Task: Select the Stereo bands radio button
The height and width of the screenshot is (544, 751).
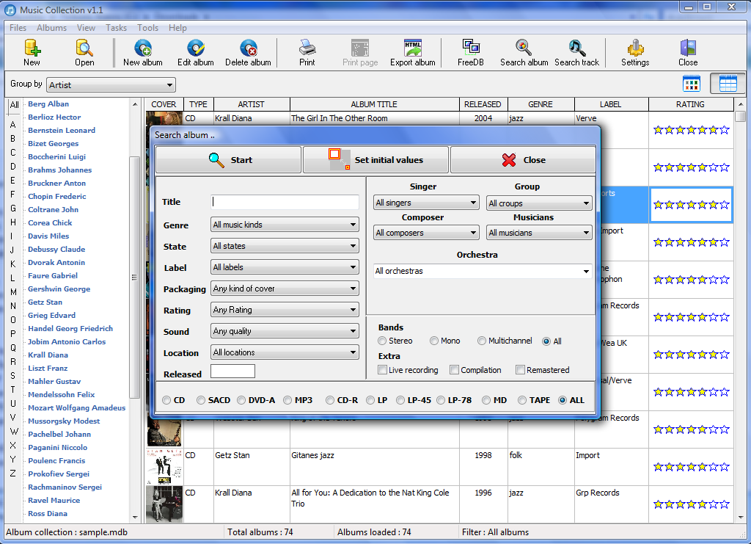Action: [382, 341]
